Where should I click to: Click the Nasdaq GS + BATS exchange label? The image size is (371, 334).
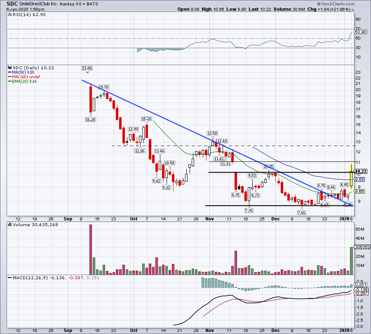(x=79, y=4)
